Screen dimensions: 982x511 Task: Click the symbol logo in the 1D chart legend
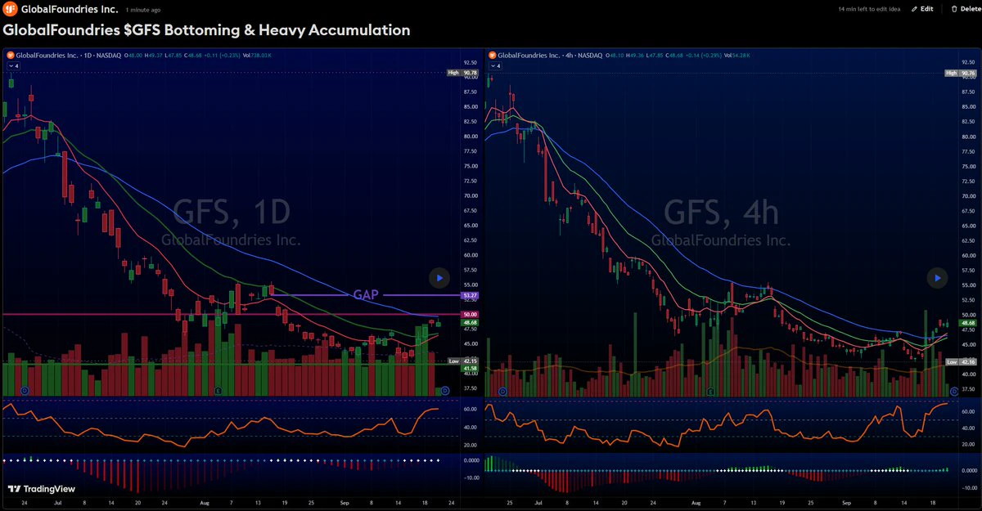pyautogui.click(x=11, y=56)
